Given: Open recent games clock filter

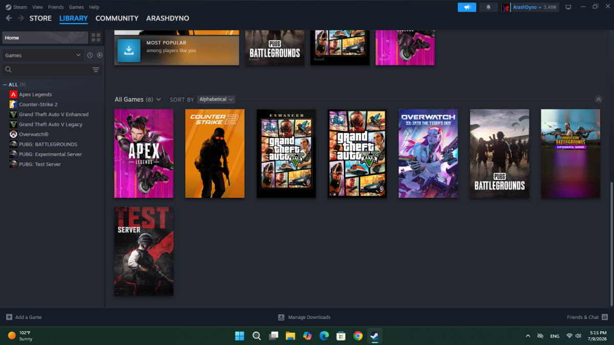Looking at the screenshot, I should coord(90,55).
